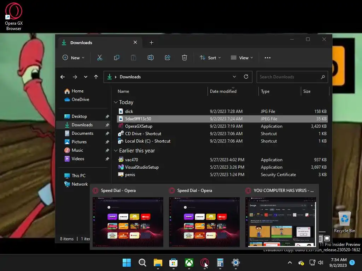Open the New dropdown menu
Image resolution: width=362 pixels, height=271 pixels.
[74, 58]
